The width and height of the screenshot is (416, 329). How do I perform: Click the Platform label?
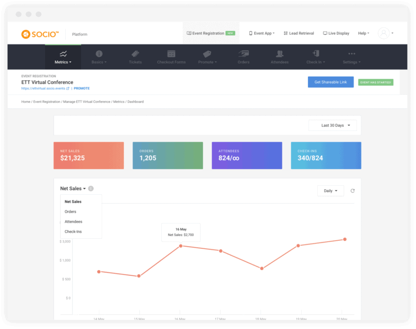[x=80, y=35]
